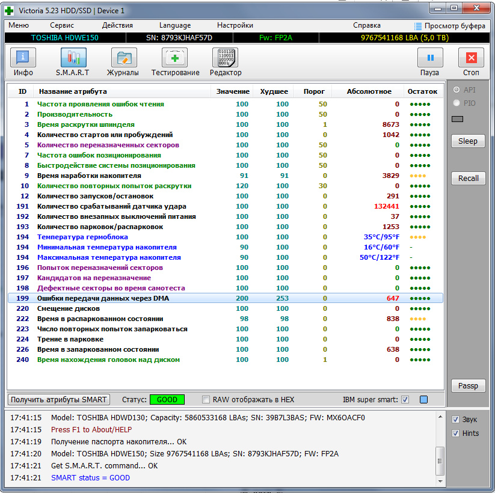Open the Настройки menu

click(235, 25)
